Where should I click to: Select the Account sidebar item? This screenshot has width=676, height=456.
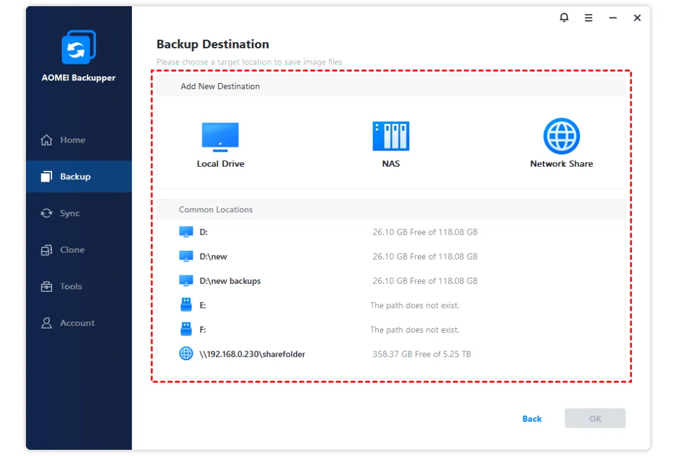(77, 323)
